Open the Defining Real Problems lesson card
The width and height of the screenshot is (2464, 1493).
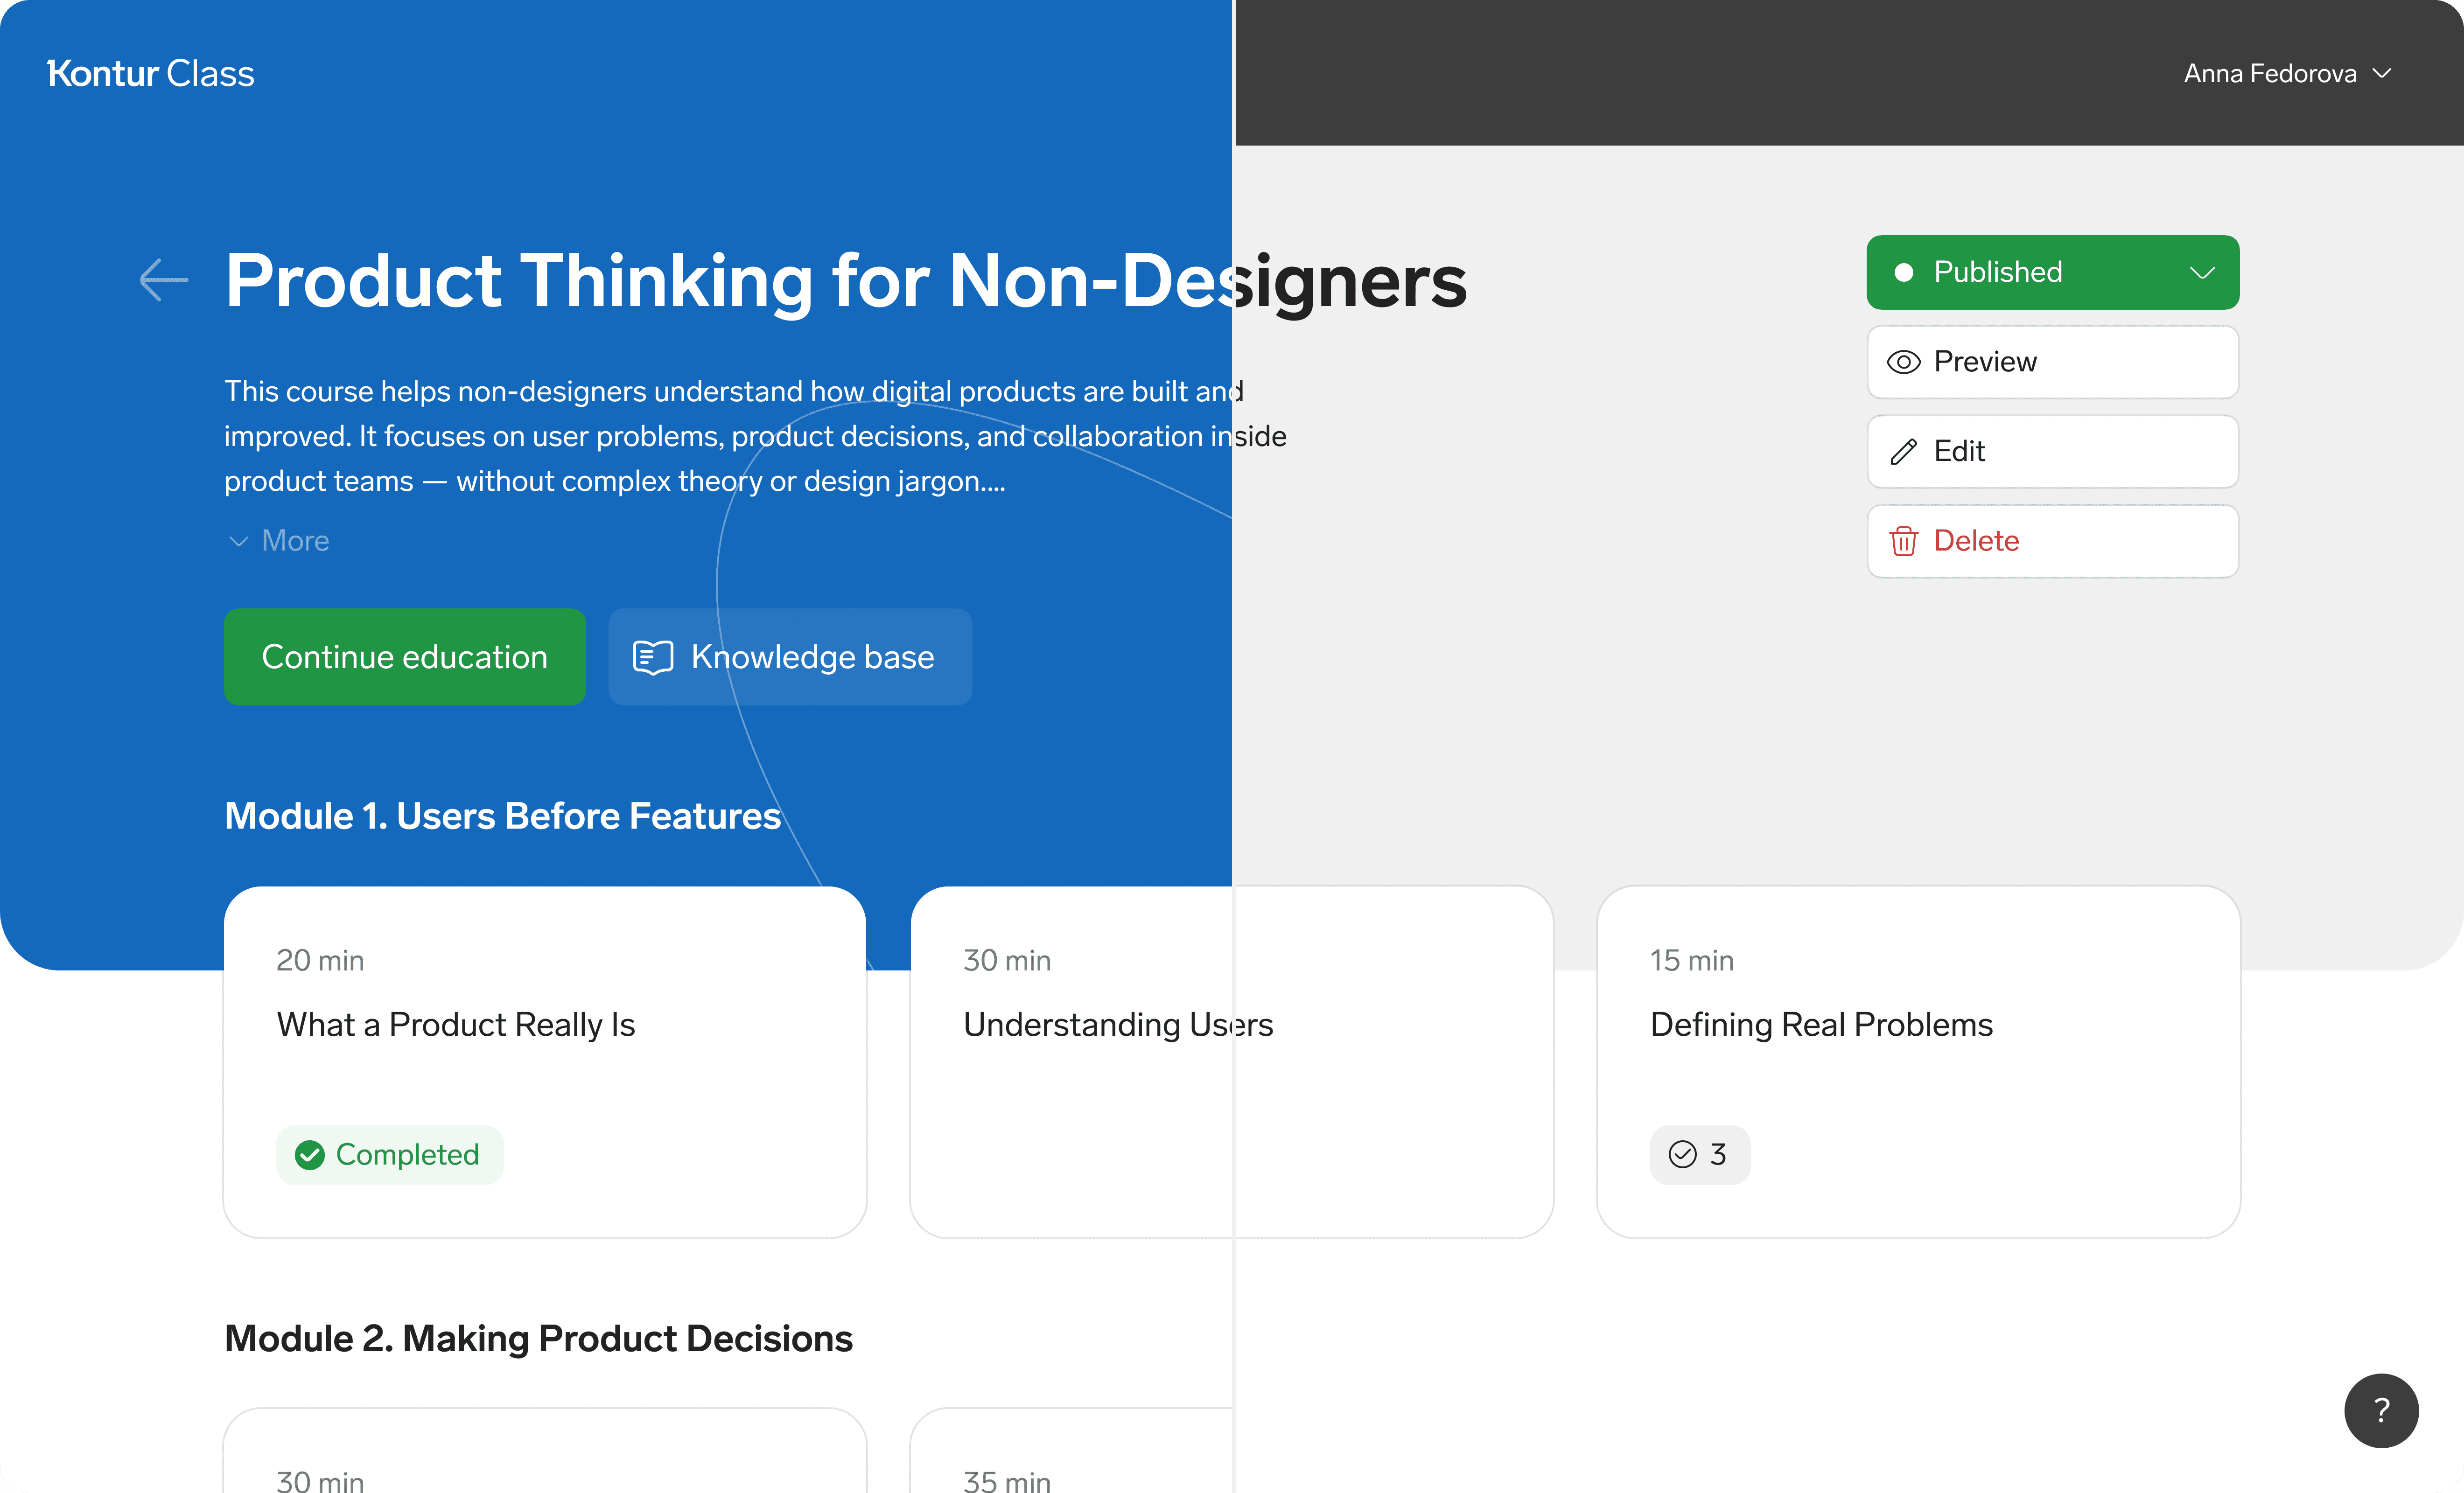[x=1917, y=1061]
